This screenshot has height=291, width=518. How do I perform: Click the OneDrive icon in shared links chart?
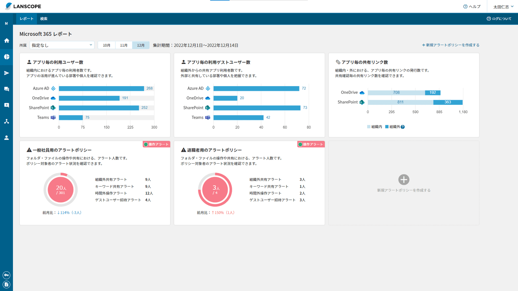362,92
